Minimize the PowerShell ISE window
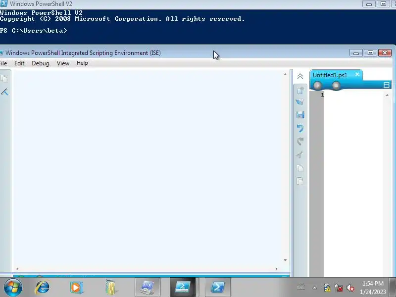This screenshot has width=396, height=297. point(356,53)
